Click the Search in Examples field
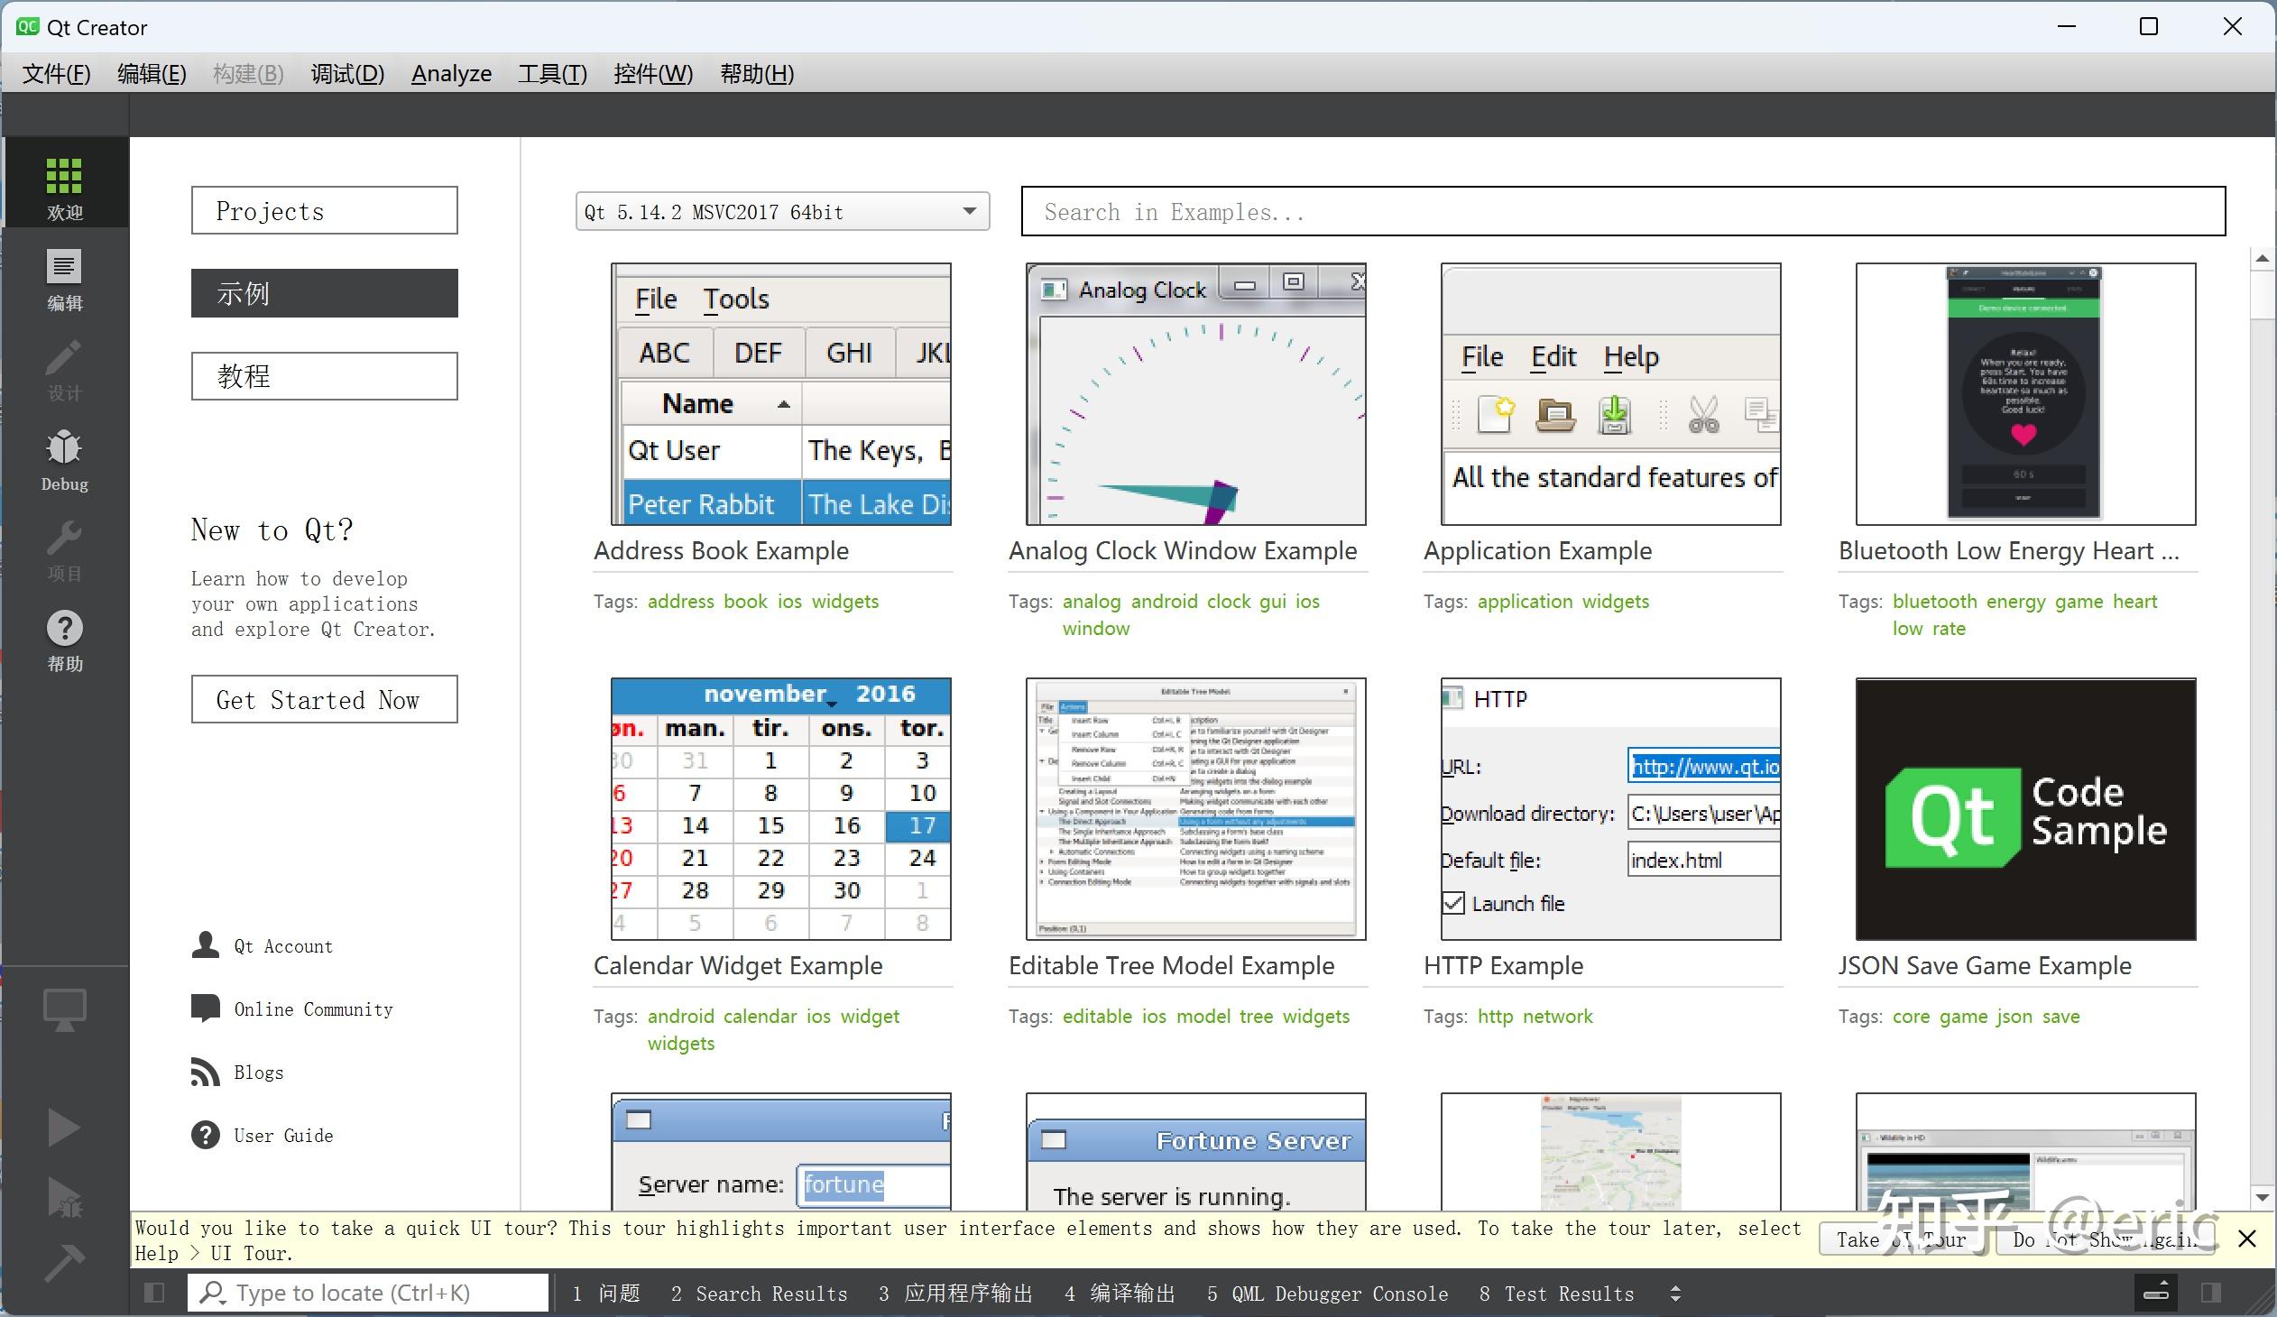 point(1622,211)
